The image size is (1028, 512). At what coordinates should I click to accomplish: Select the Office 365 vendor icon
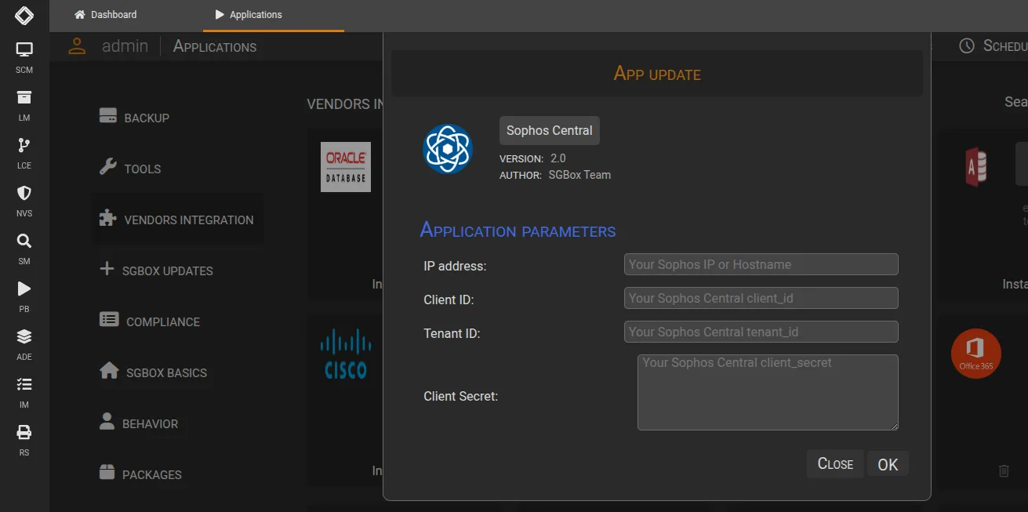[975, 354]
